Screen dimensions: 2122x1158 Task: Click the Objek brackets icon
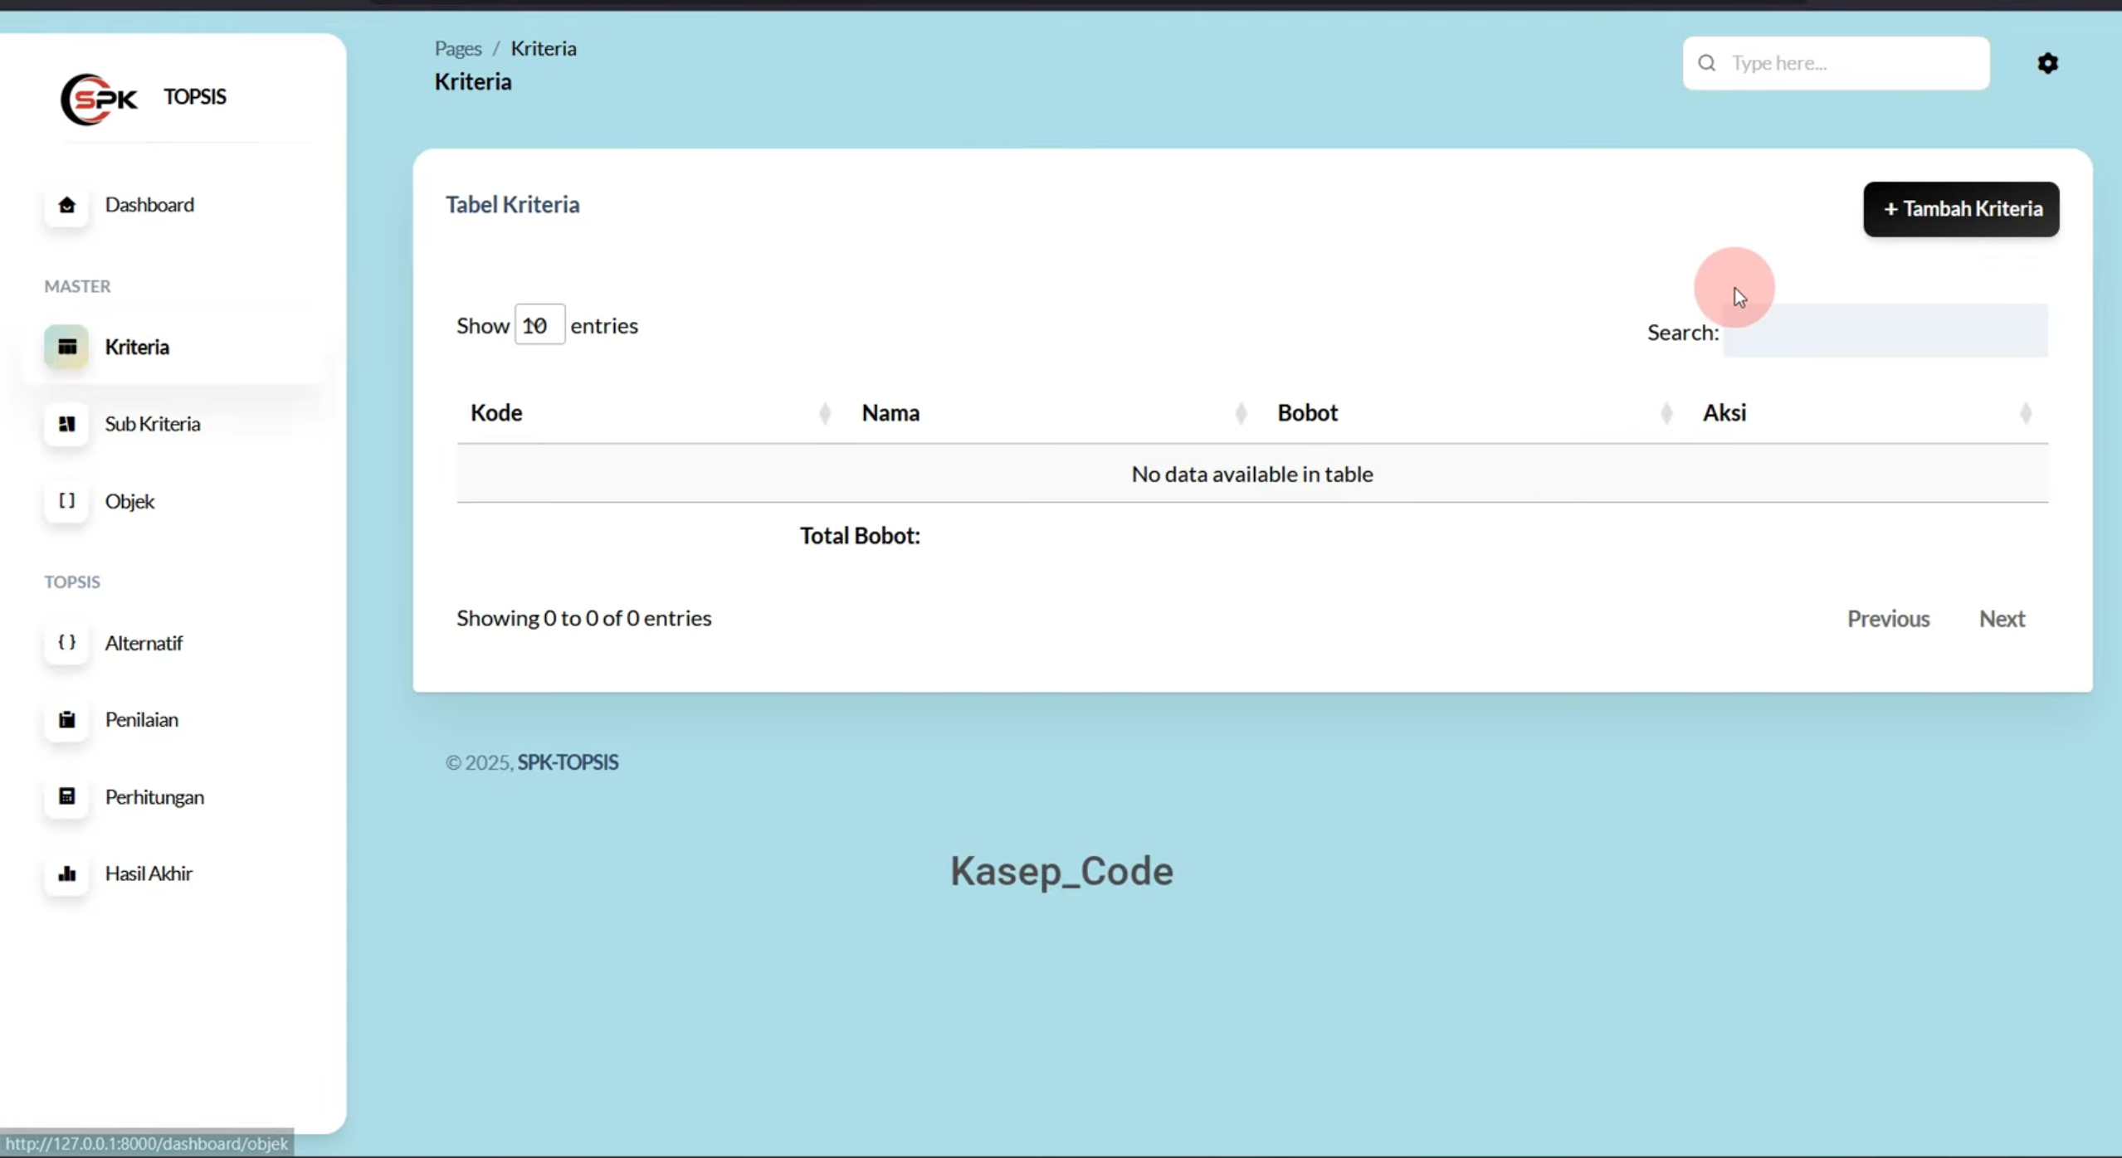pos(66,501)
